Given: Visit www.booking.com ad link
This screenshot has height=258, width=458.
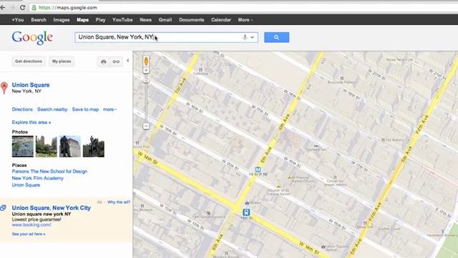Looking at the screenshot, I should (x=31, y=225).
